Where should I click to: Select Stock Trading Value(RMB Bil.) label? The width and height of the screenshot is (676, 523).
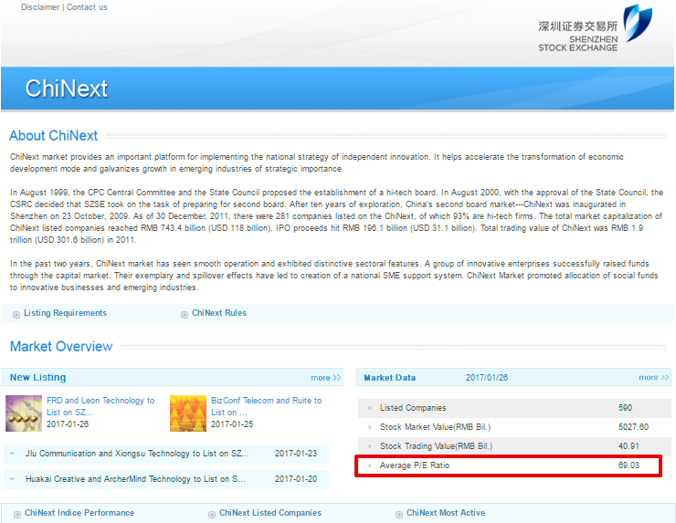coord(436,446)
